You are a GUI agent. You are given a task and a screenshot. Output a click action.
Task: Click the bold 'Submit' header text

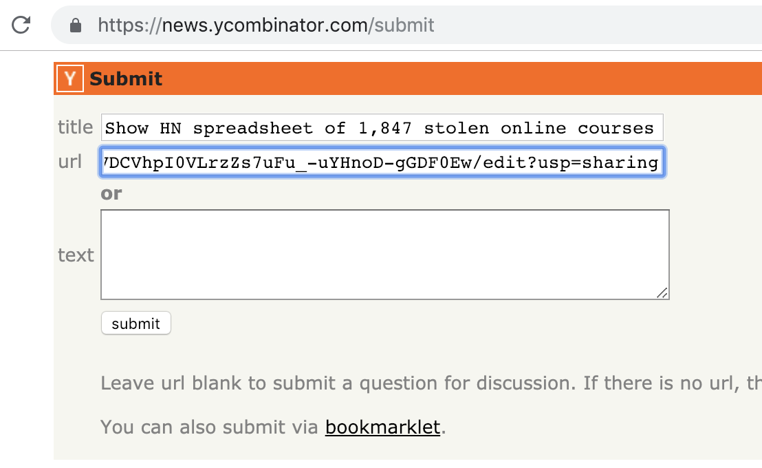coord(126,79)
